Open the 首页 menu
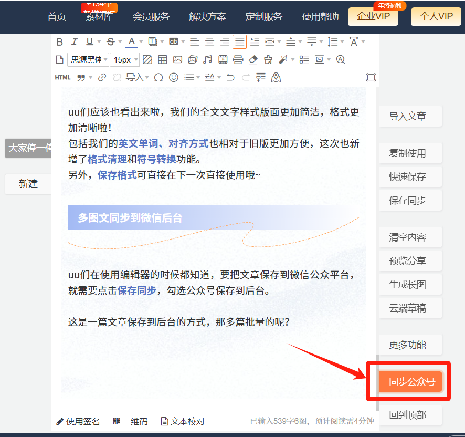Screen dimensions: 465x437 (57, 17)
